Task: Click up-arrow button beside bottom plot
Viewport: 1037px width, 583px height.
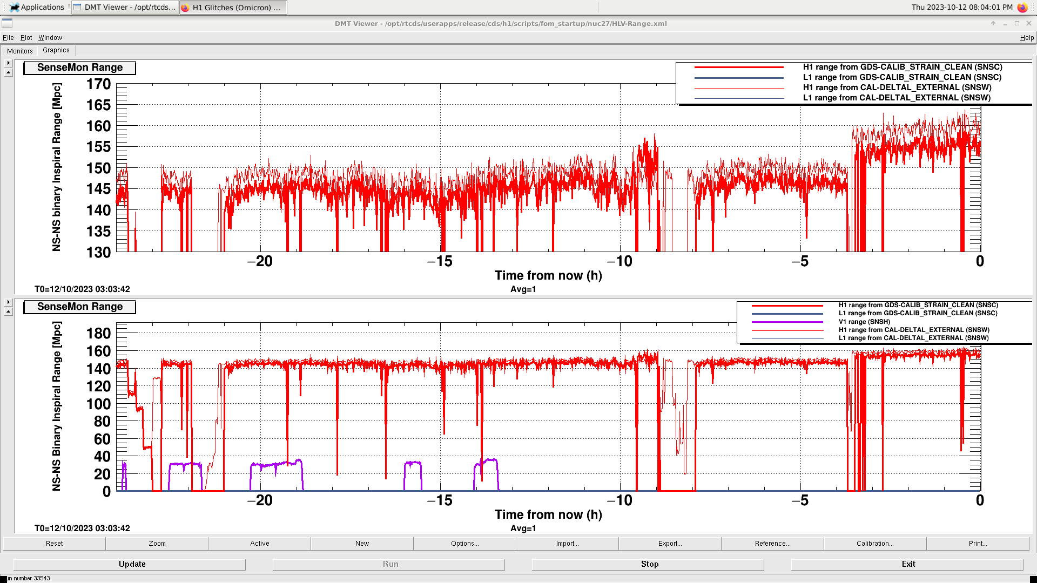Action: point(8,312)
